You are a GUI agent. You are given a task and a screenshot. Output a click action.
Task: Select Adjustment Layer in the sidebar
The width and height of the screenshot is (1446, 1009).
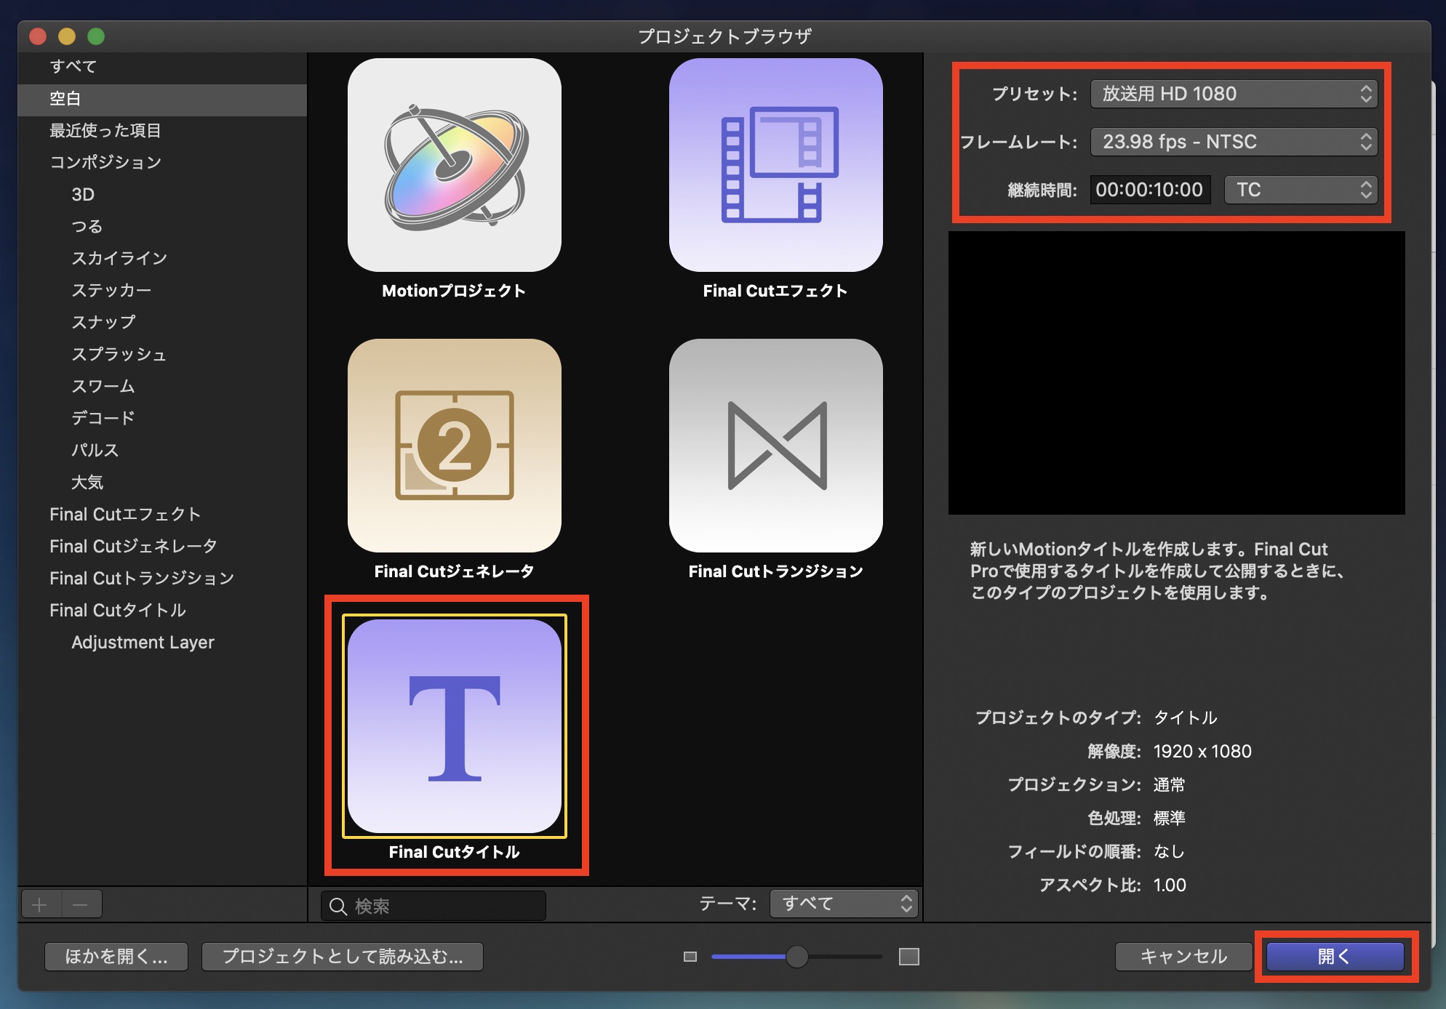coord(143,642)
